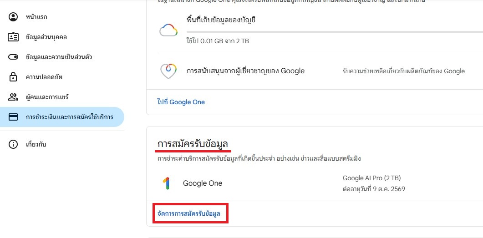Viewport: 483px width, 238px height.
Task: Click the Home person icon in sidebar
Action: click(x=13, y=17)
